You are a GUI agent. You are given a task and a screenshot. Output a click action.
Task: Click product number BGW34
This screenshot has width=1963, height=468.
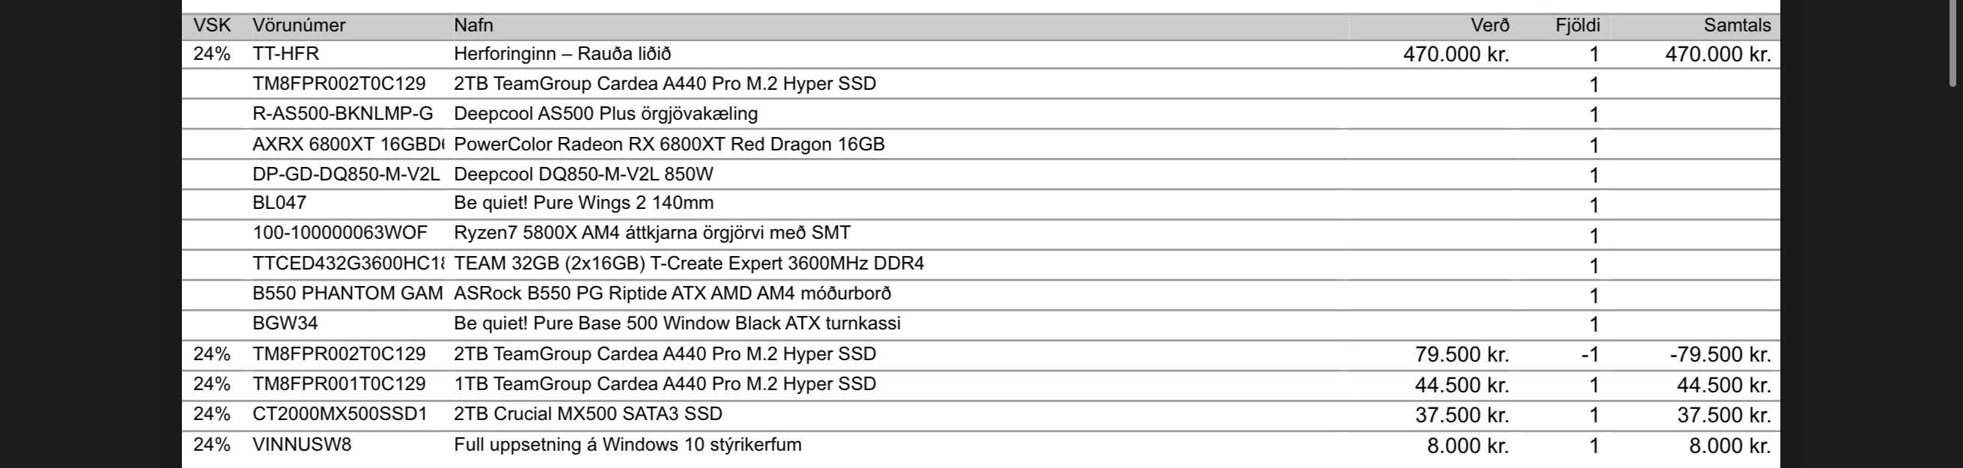pyautogui.click(x=285, y=323)
